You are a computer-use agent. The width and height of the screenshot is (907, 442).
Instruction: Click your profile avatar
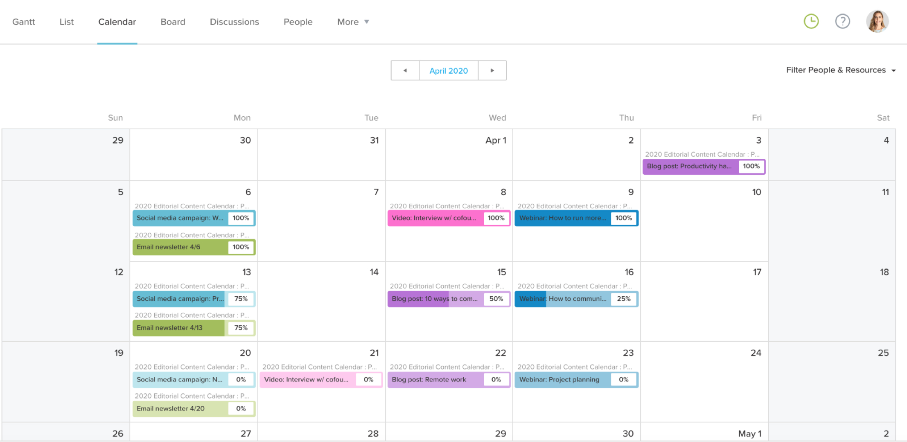pyautogui.click(x=877, y=21)
